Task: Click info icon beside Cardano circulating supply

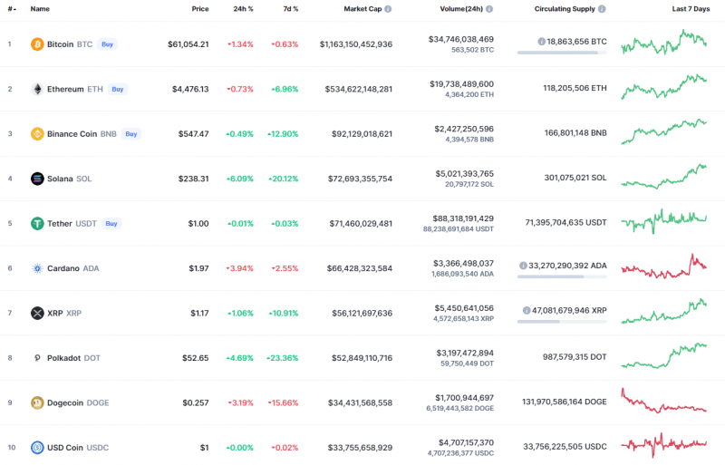Action: 523,266
